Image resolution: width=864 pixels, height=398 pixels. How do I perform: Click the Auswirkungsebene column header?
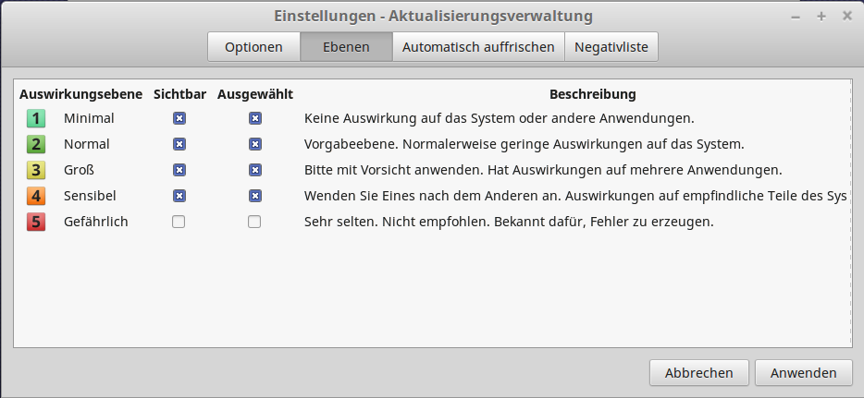[80, 94]
